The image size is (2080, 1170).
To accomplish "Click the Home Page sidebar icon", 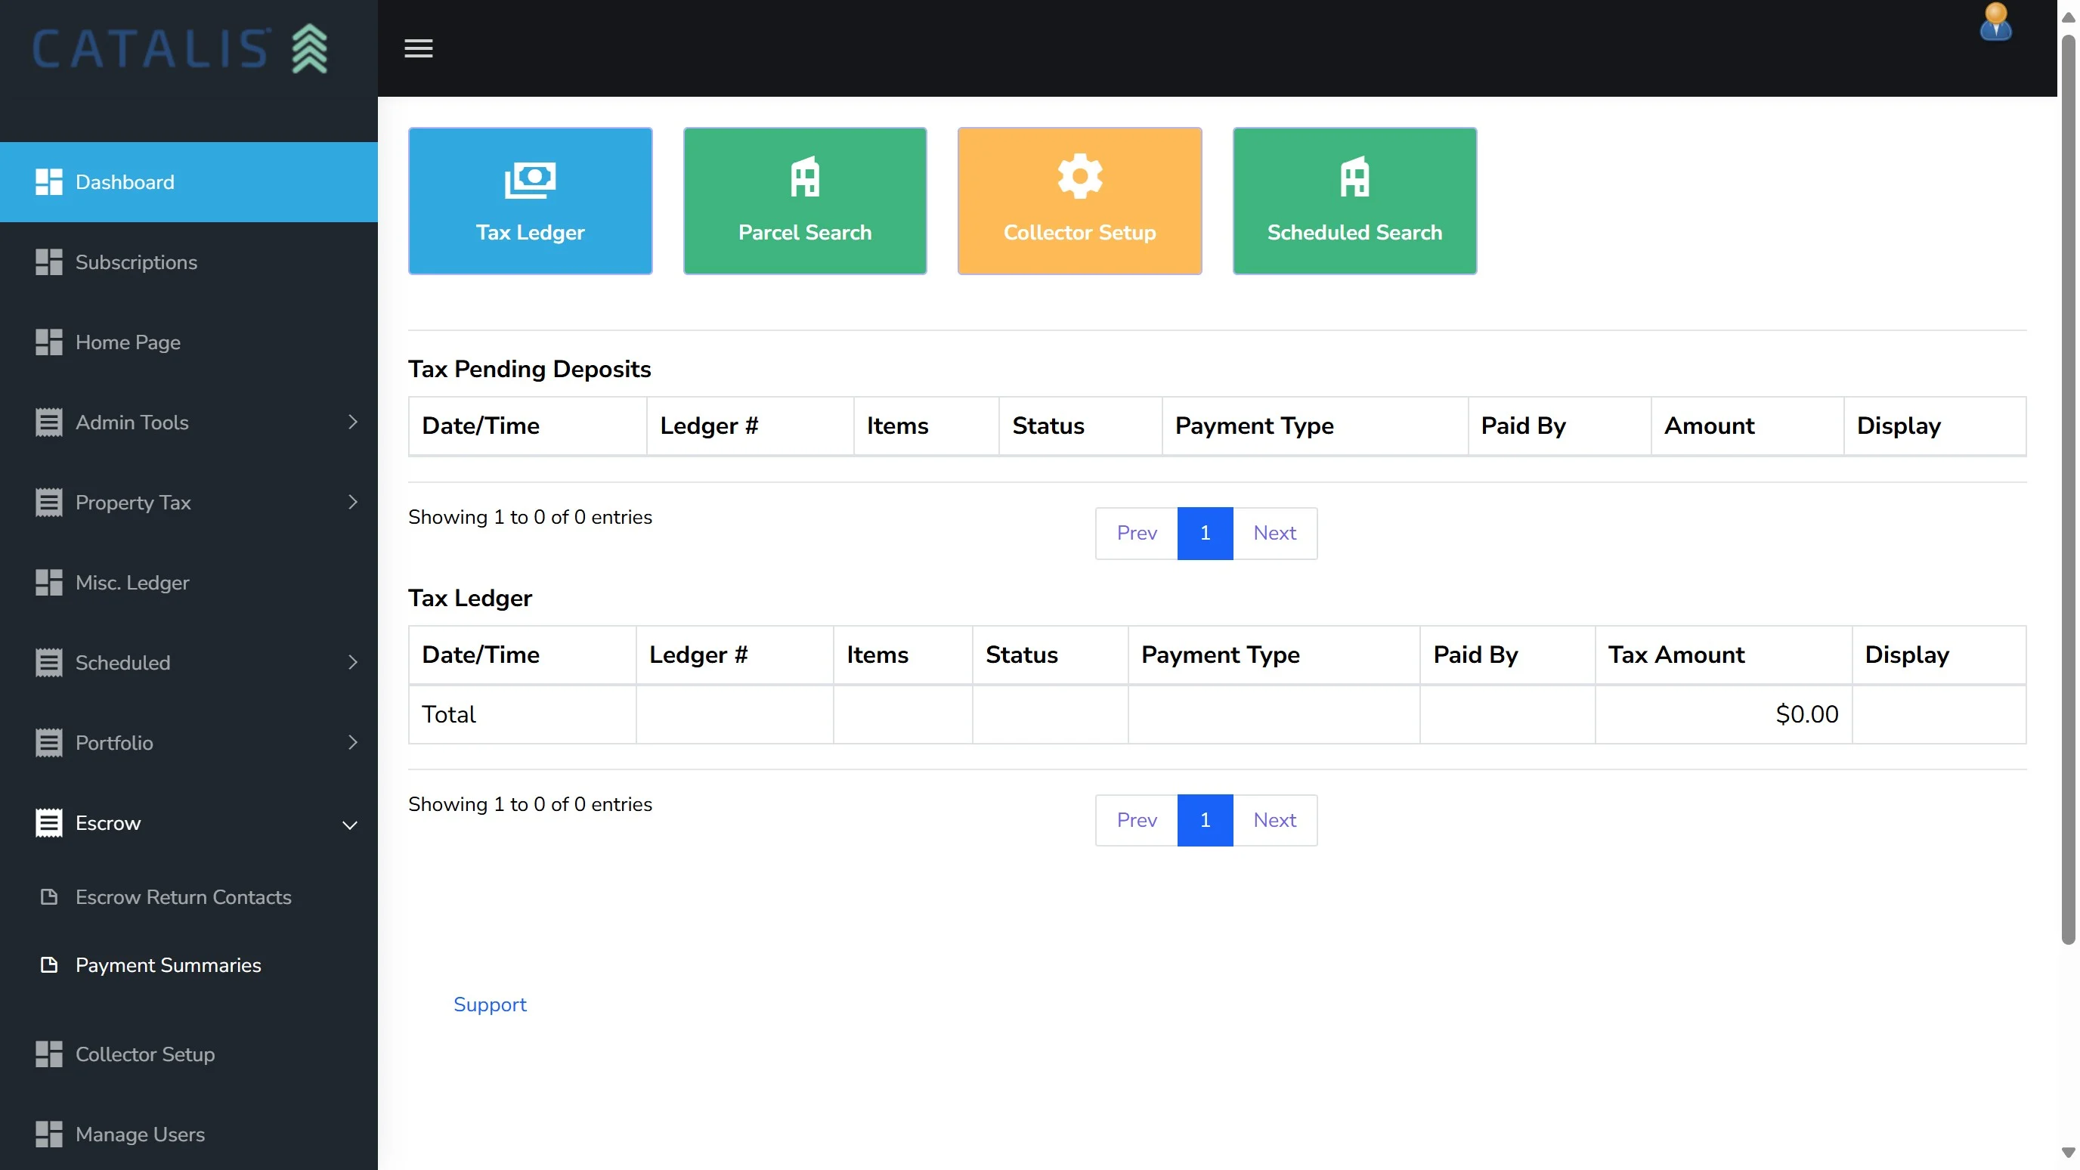I will pos(48,342).
